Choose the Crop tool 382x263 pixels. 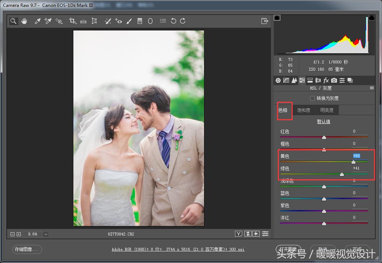coord(72,21)
